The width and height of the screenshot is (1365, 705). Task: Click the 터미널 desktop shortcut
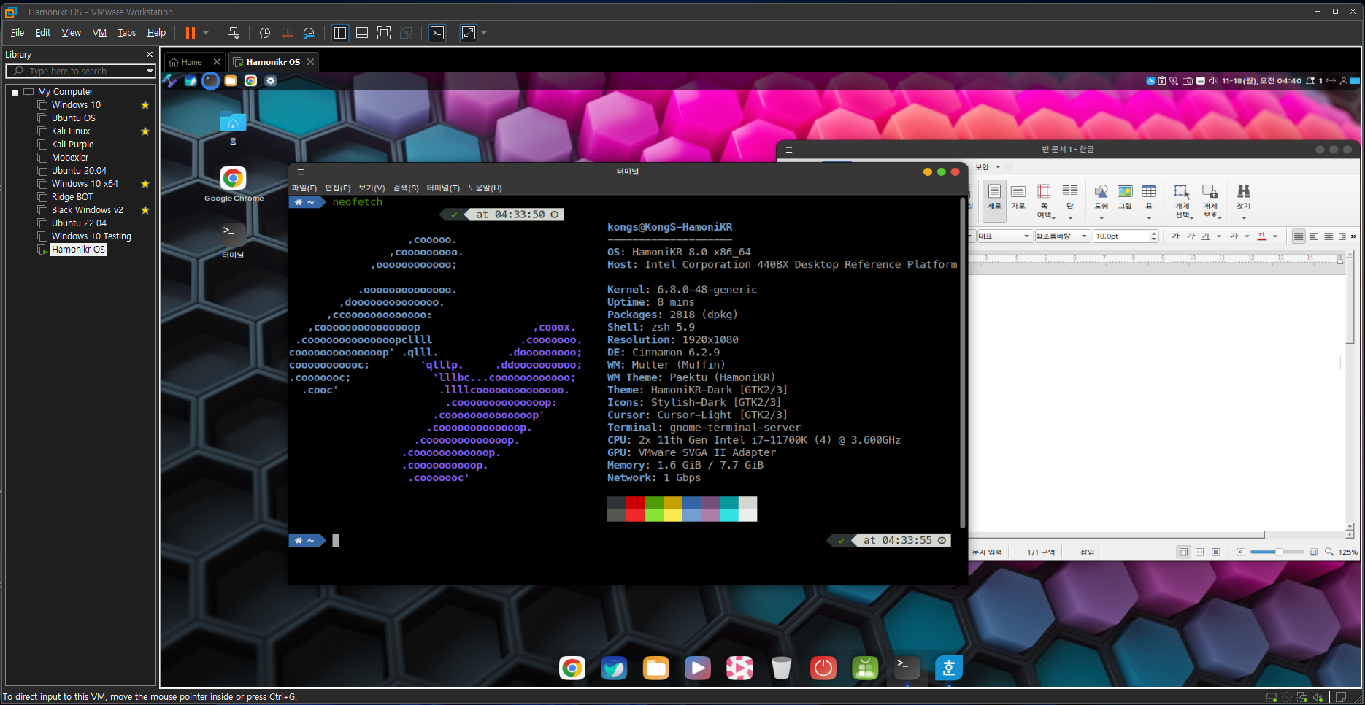click(233, 239)
